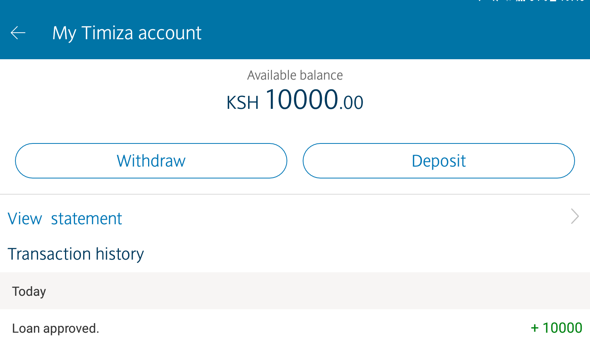Tap the back arrow in header
This screenshot has width=590, height=355.
[x=18, y=33]
